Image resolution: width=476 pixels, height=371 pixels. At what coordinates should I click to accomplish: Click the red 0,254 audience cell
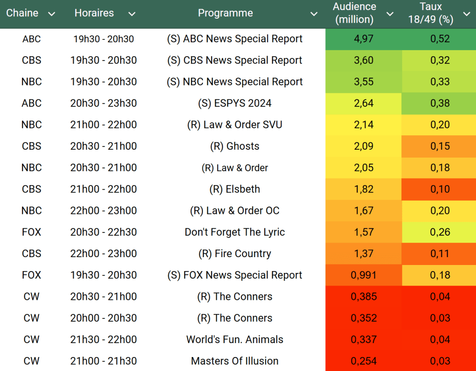pos(363,361)
